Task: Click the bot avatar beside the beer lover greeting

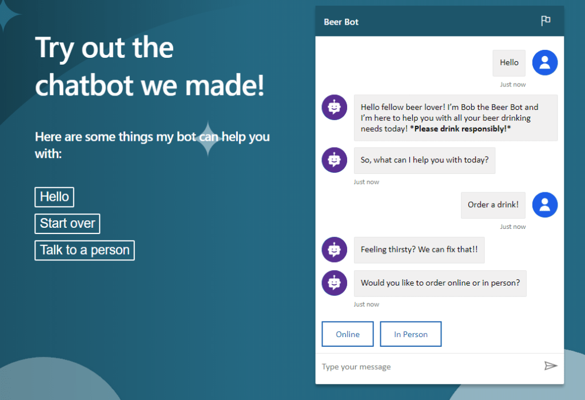Action: pos(335,107)
